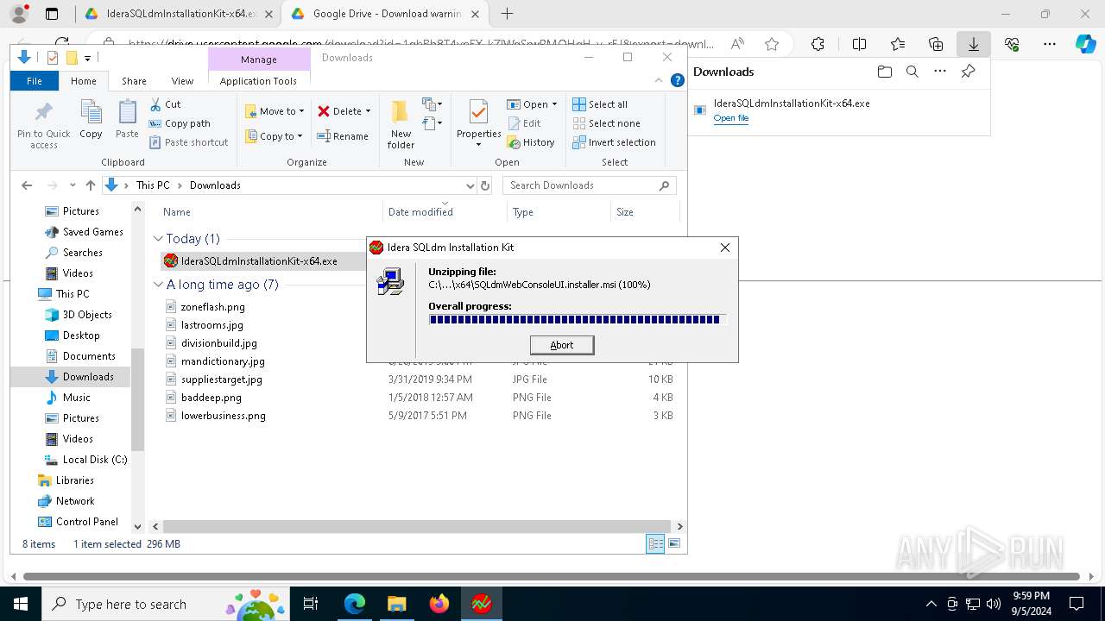Select Documents in navigation pane
1105x621 pixels.
(89, 356)
